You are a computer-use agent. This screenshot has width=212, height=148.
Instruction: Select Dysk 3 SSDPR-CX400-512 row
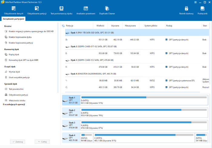pyautogui.click(x=137, y=60)
